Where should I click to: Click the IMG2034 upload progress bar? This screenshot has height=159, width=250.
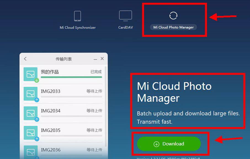71,116
